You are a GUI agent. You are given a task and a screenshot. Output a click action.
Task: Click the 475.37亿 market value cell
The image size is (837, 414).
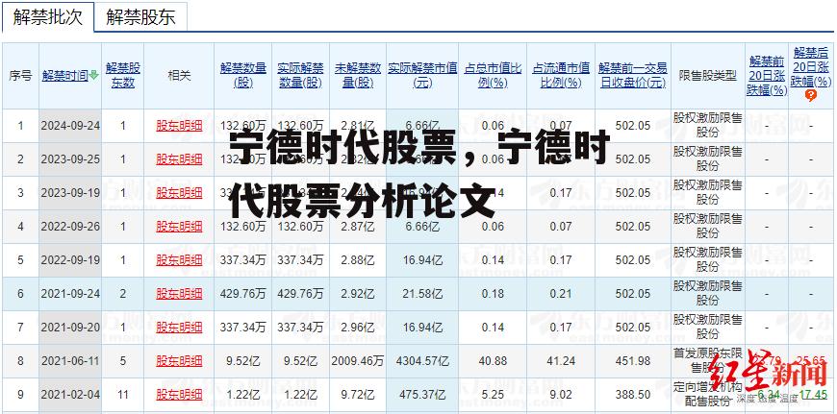[x=422, y=395]
